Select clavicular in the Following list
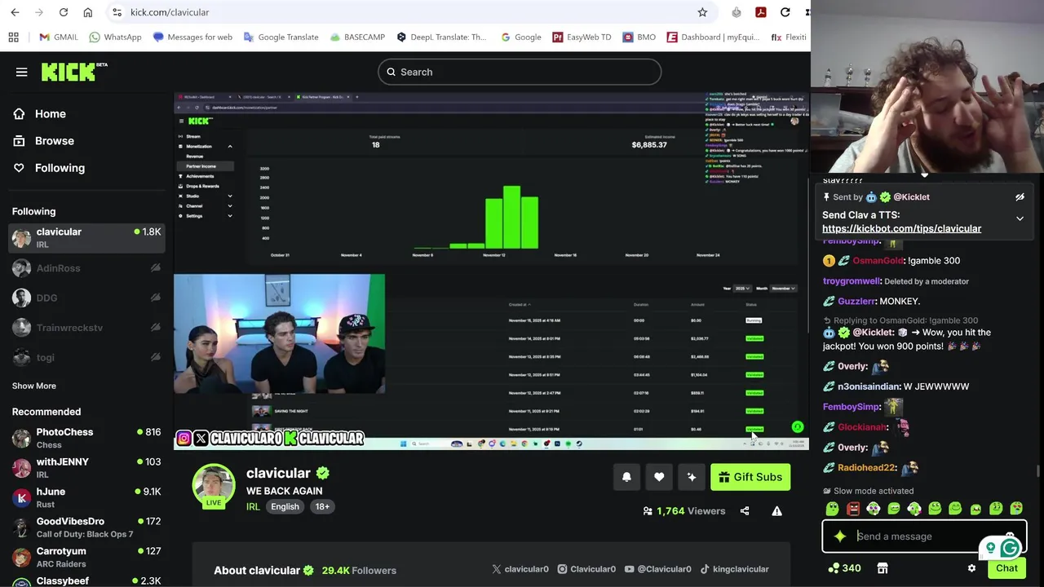Viewport: 1044px width, 587px height. click(x=86, y=237)
